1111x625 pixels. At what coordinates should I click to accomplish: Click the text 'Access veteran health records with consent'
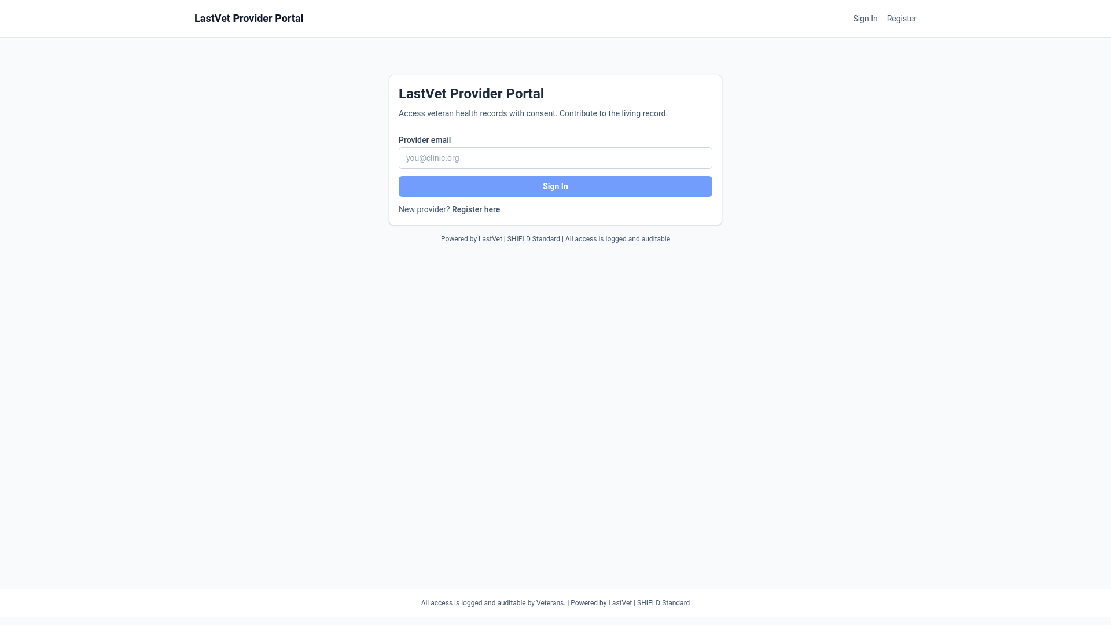coord(477,113)
